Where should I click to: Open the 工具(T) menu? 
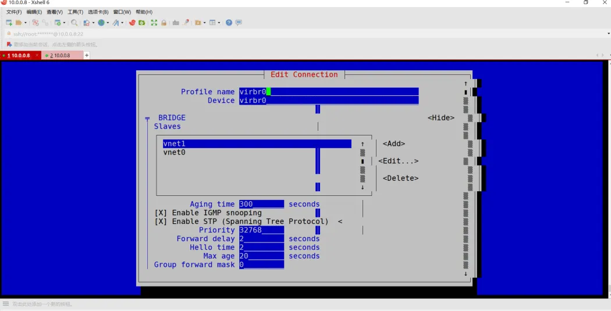pos(75,12)
